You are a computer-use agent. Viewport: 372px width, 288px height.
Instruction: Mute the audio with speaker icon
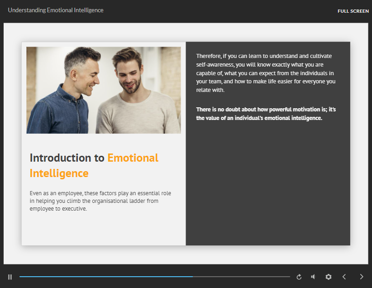[x=313, y=277]
